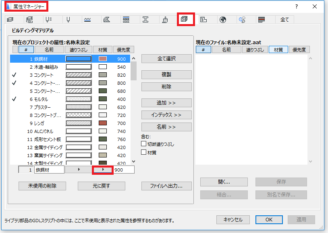This screenshot has height=233, width=328.
Task: Open the Line Types tab icon
Action: point(87,20)
